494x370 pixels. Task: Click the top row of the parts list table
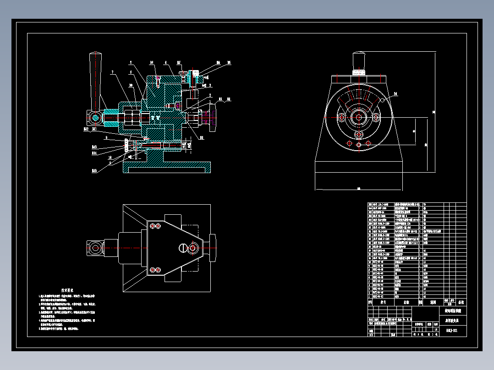tap(417, 204)
